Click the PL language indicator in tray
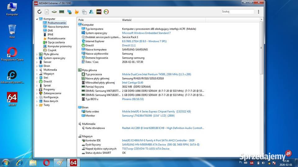 coord(241,162)
